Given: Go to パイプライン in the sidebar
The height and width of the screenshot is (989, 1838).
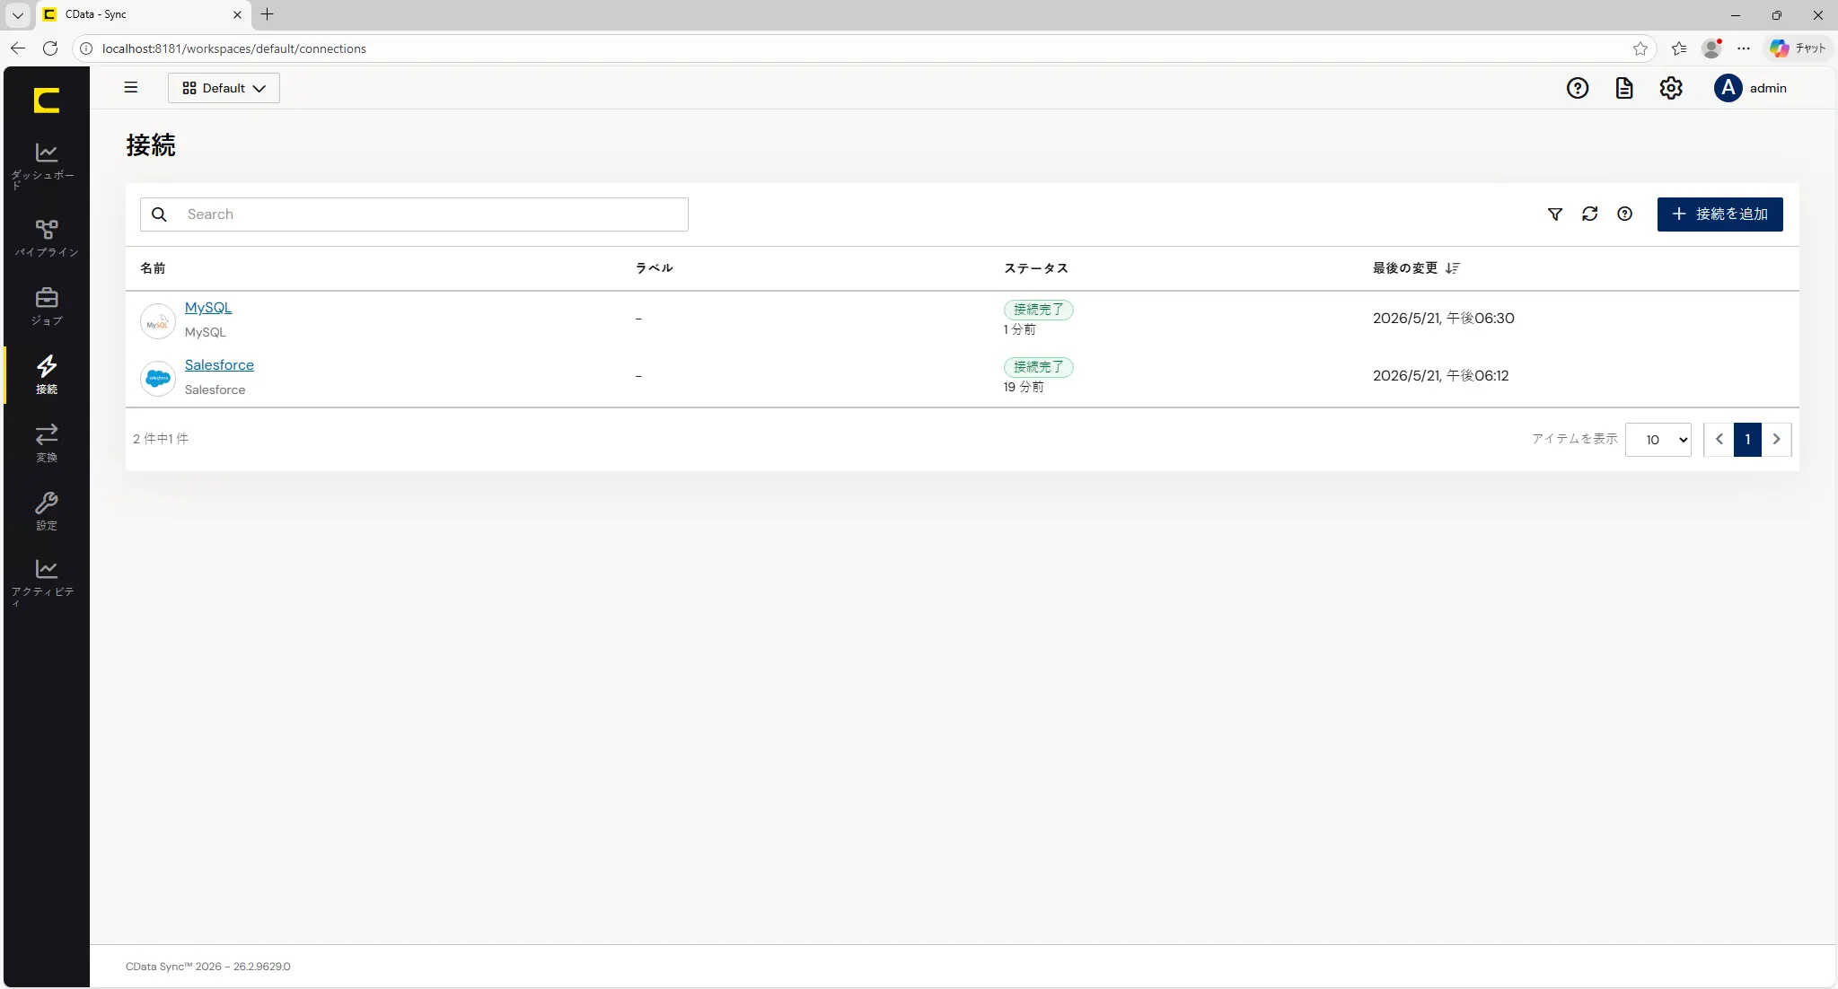Looking at the screenshot, I should pos(46,238).
